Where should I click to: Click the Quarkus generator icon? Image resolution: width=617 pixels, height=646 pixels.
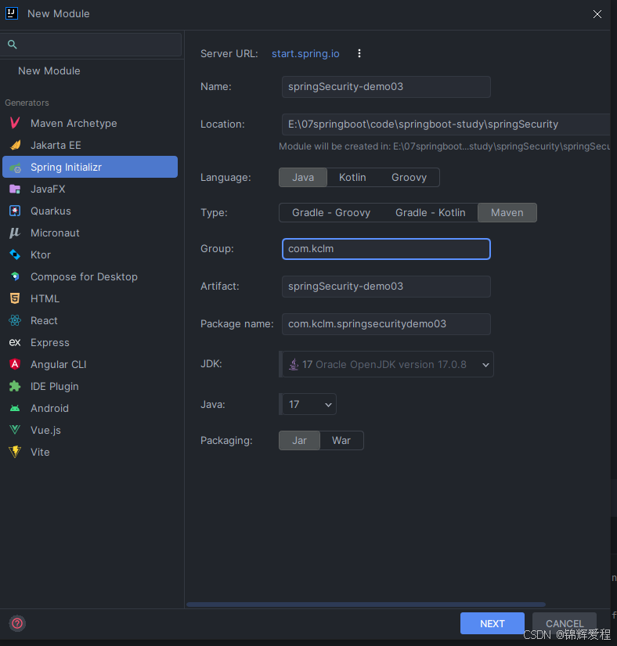[x=15, y=211]
